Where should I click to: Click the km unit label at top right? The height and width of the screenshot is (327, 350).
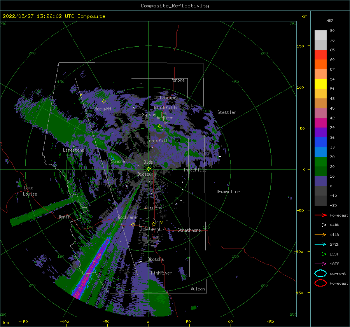click(304, 16)
